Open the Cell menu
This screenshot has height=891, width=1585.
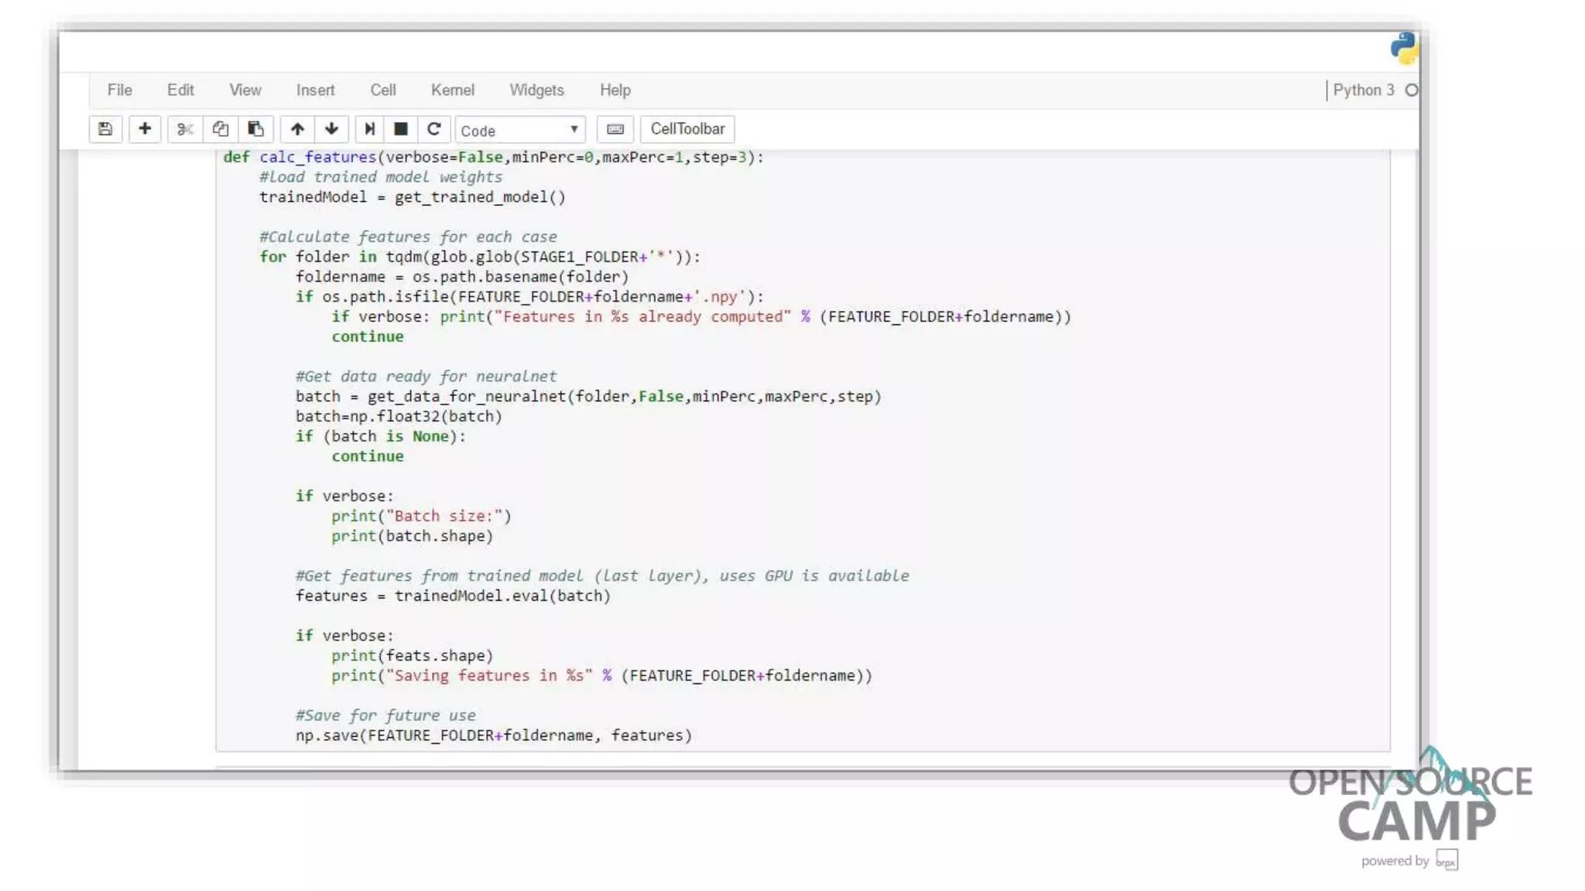tap(383, 90)
